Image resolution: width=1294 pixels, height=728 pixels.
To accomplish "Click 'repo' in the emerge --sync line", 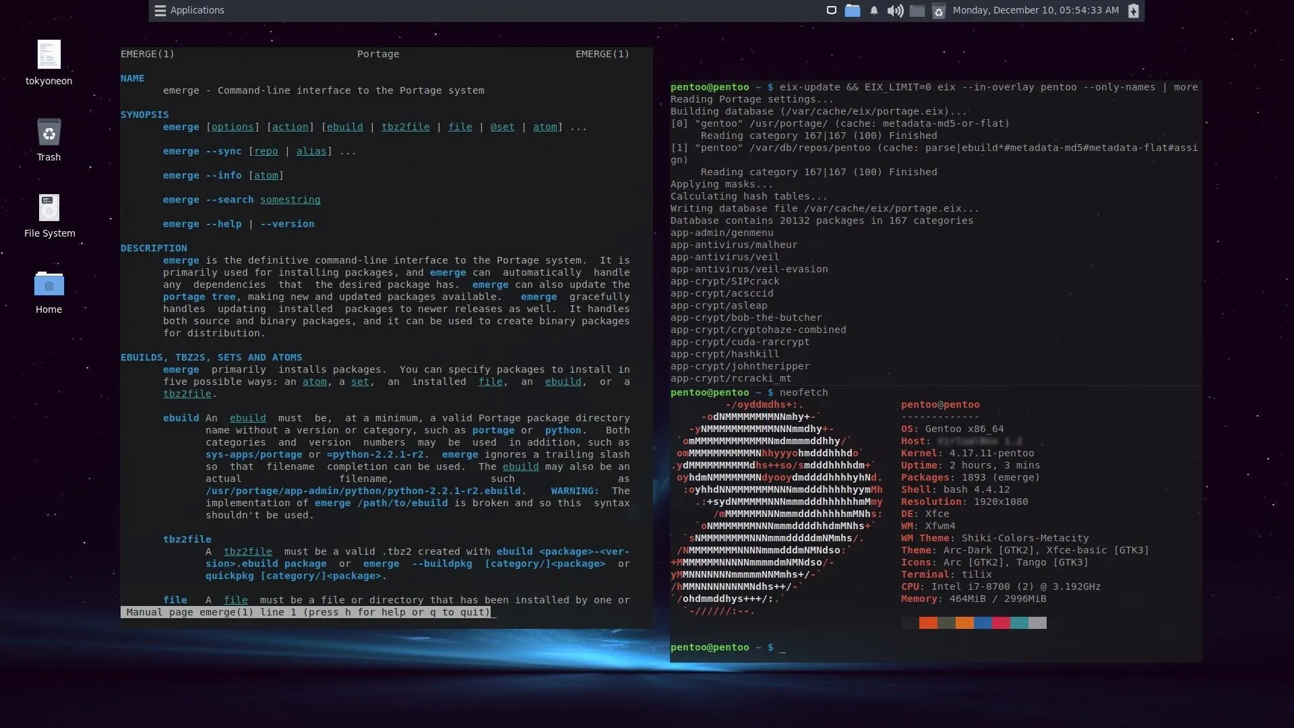I will (x=266, y=152).
